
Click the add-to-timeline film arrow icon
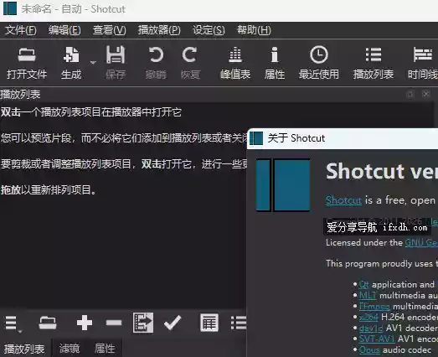[x=143, y=323]
